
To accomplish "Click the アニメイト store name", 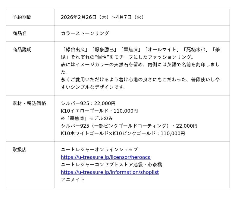I will [73, 179].
